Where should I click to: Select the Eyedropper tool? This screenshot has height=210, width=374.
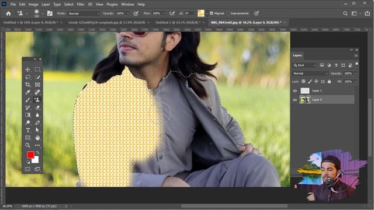pos(27,92)
